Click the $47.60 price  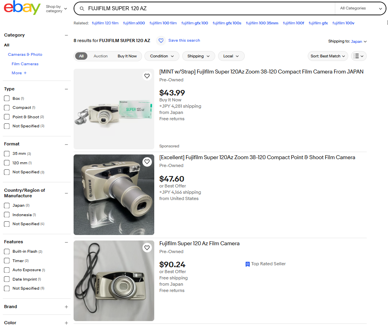pyautogui.click(x=172, y=179)
